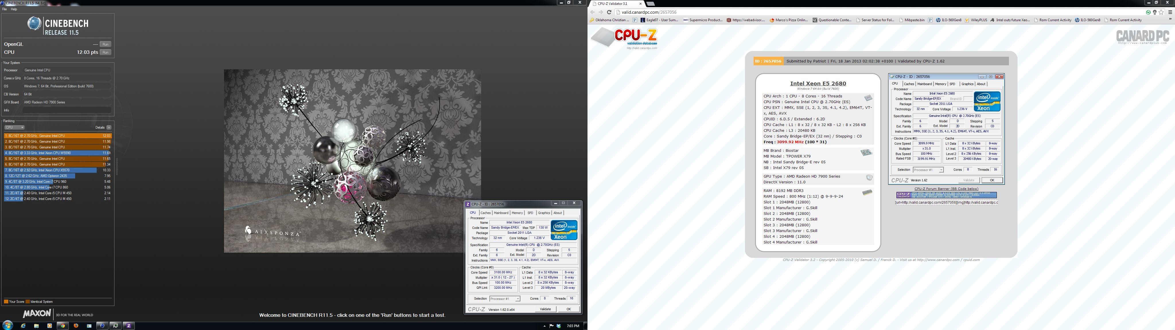
Task: Switch to SPD tab in desktop CPU-Z window
Action: click(530, 213)
